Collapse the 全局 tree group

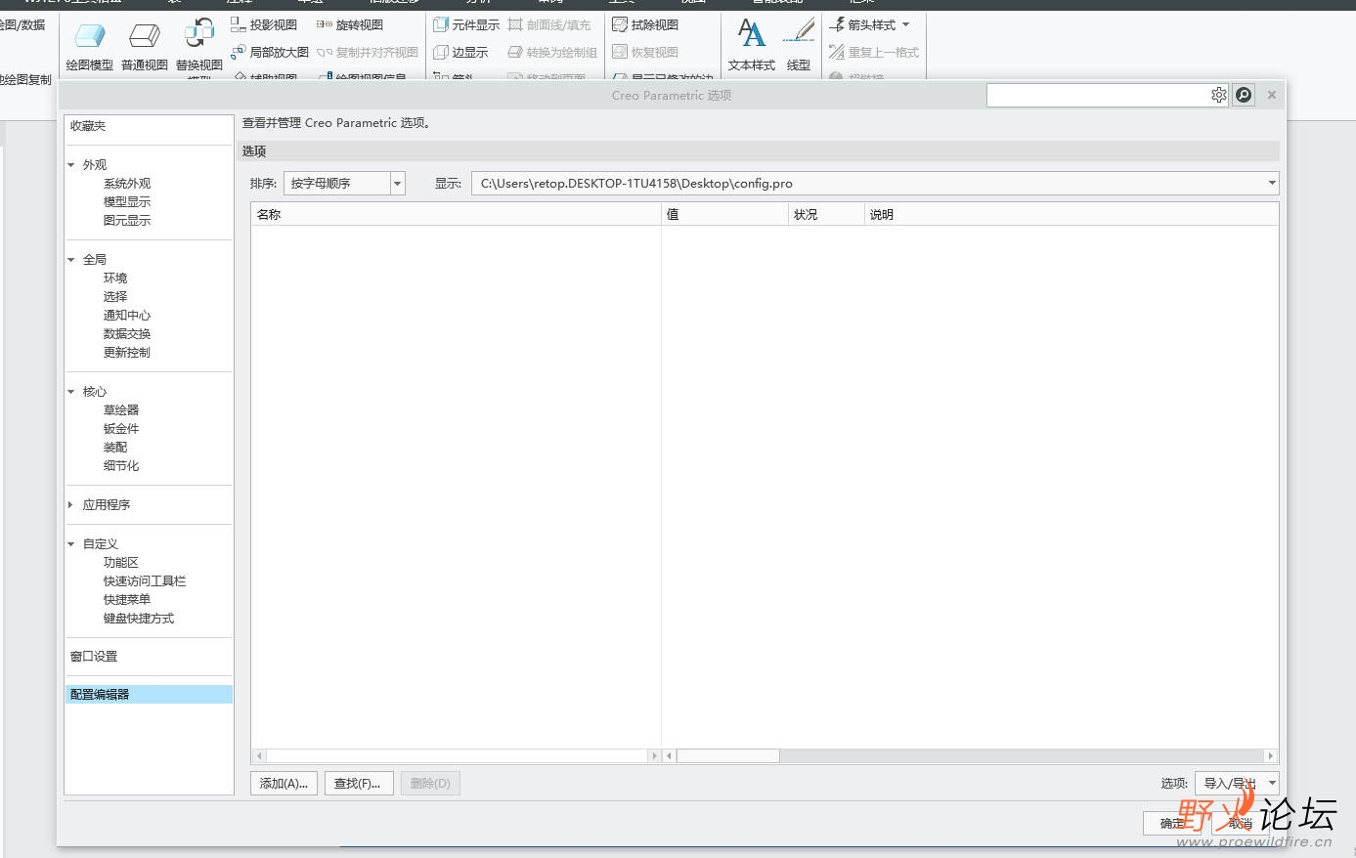point(71,260)
